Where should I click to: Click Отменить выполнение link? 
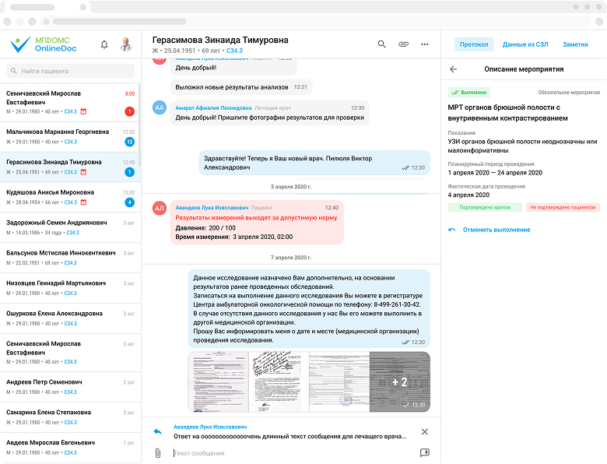tap(496, 230)
